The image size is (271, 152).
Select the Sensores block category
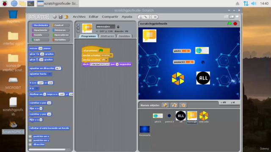(x=61, y=30)
